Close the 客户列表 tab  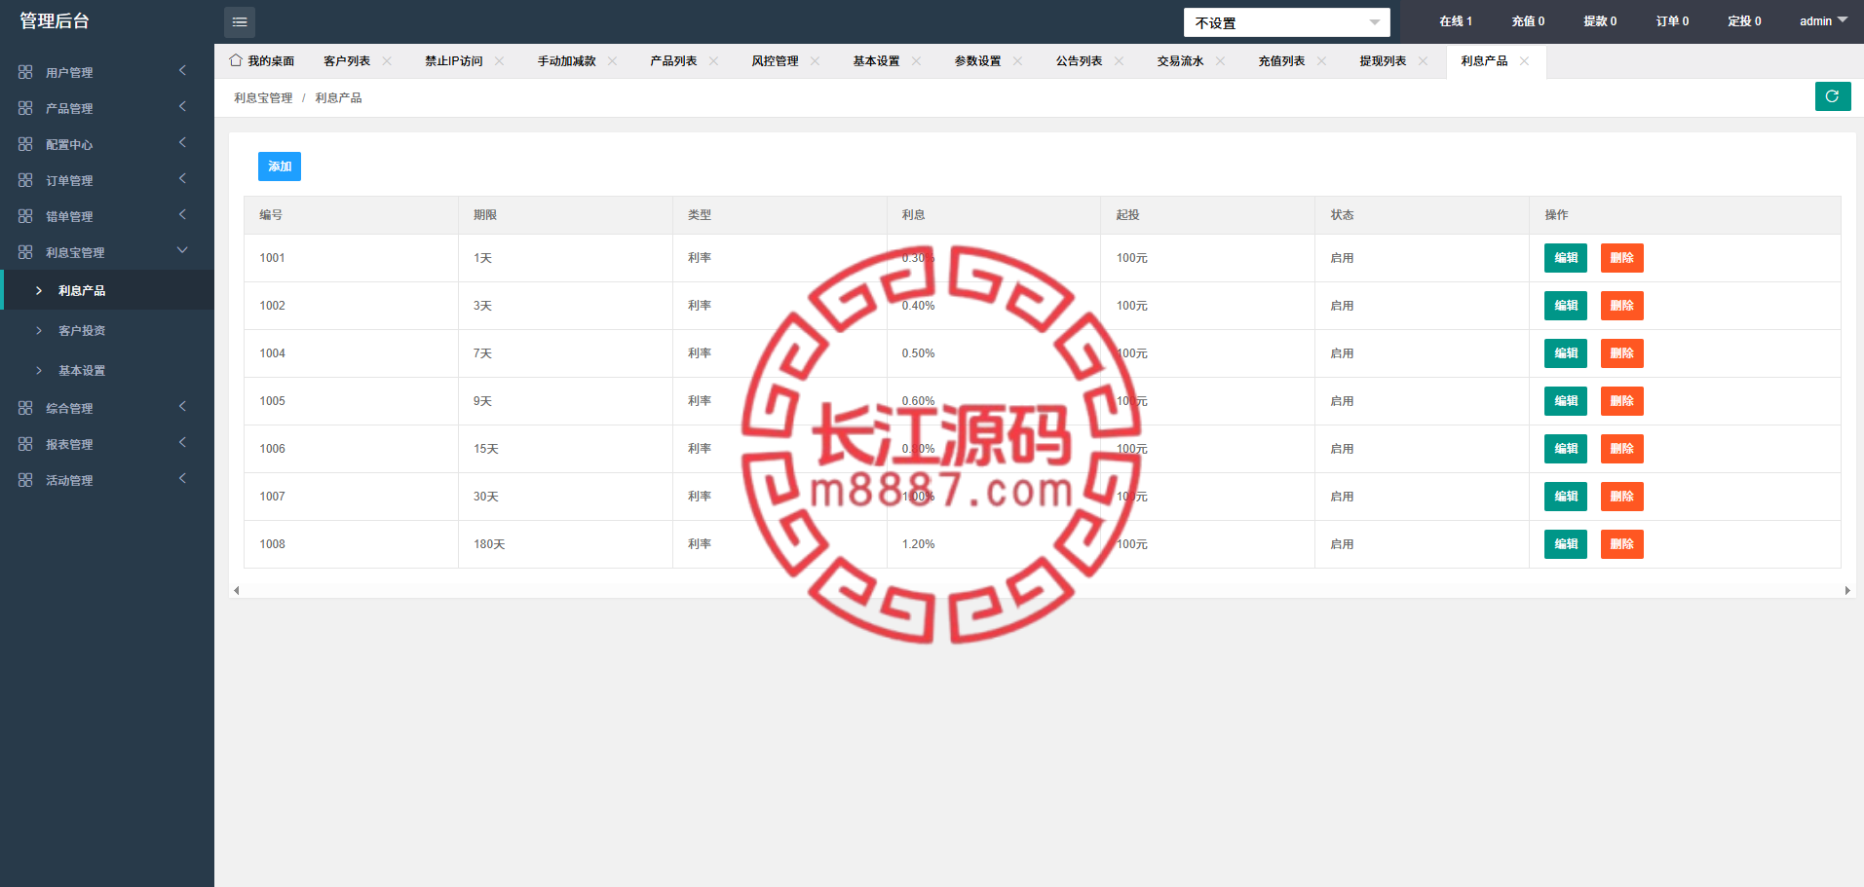[x=387, y=60]
